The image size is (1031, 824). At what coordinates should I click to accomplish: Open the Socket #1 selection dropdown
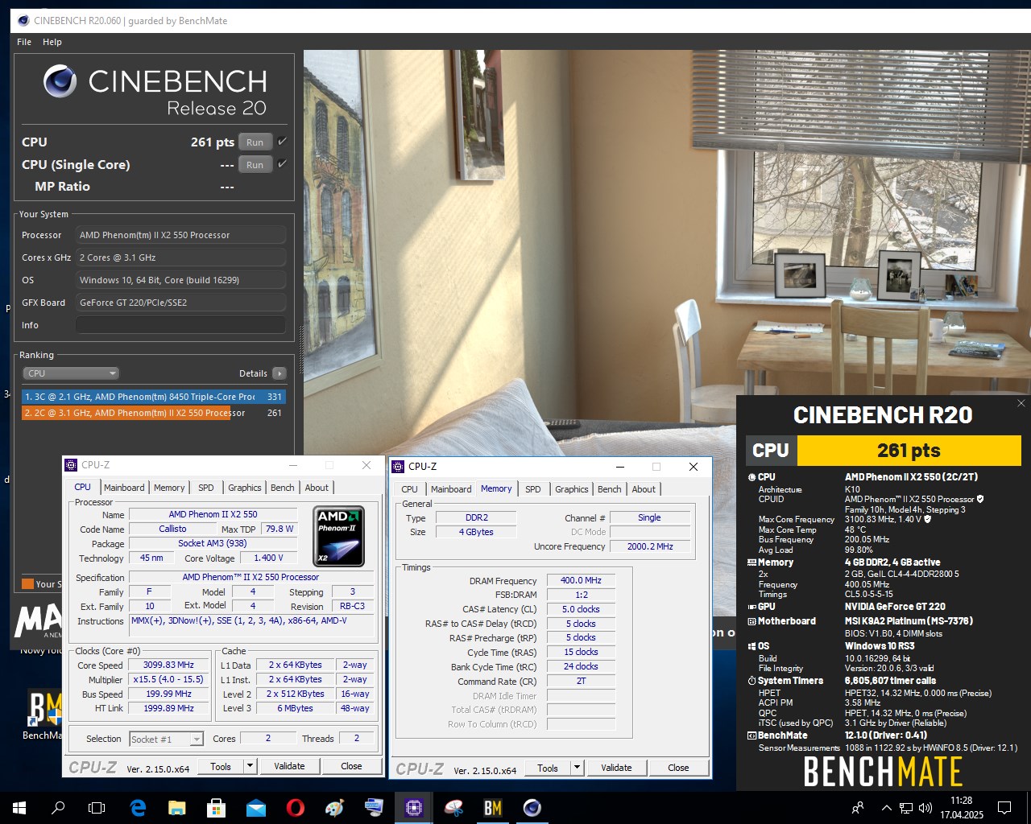tap(166, 739)
